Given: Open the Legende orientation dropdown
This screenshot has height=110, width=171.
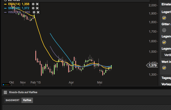Looking at the screenshot, I should pyautogui.click(x=166, y=55).
